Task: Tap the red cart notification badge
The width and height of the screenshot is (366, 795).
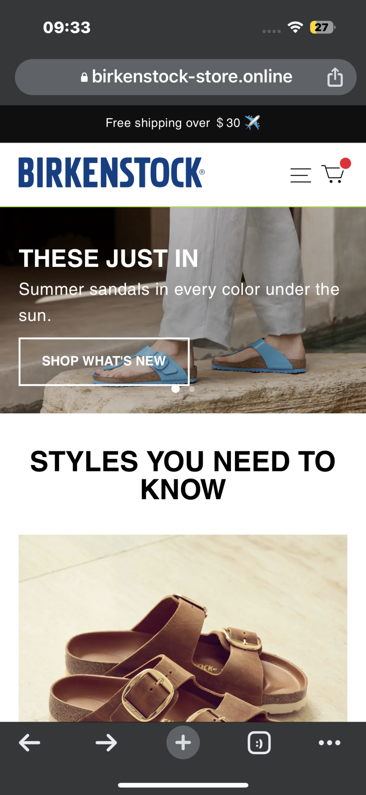Action: [x=345, y=163]
